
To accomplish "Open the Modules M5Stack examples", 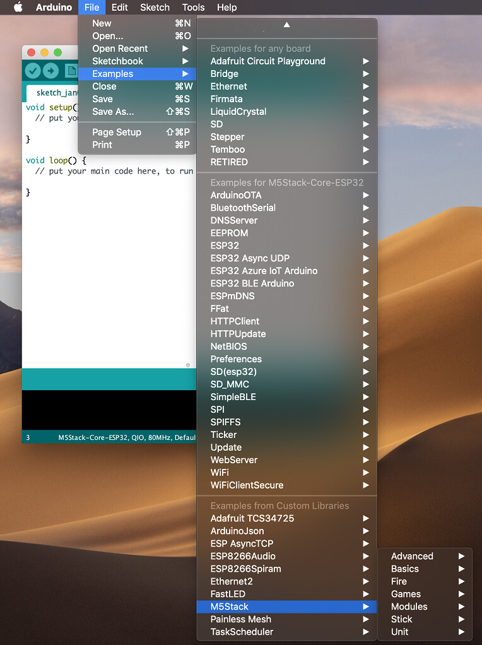I will (425, 607).
